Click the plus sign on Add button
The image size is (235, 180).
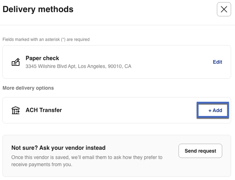pyautogui.click(x=210, y=110)
